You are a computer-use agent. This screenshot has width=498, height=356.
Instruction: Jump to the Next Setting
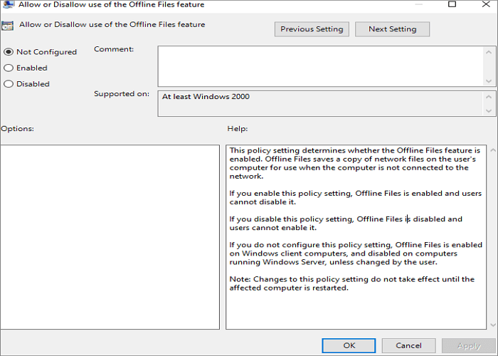pyautogui.click(x=392, y=29)
